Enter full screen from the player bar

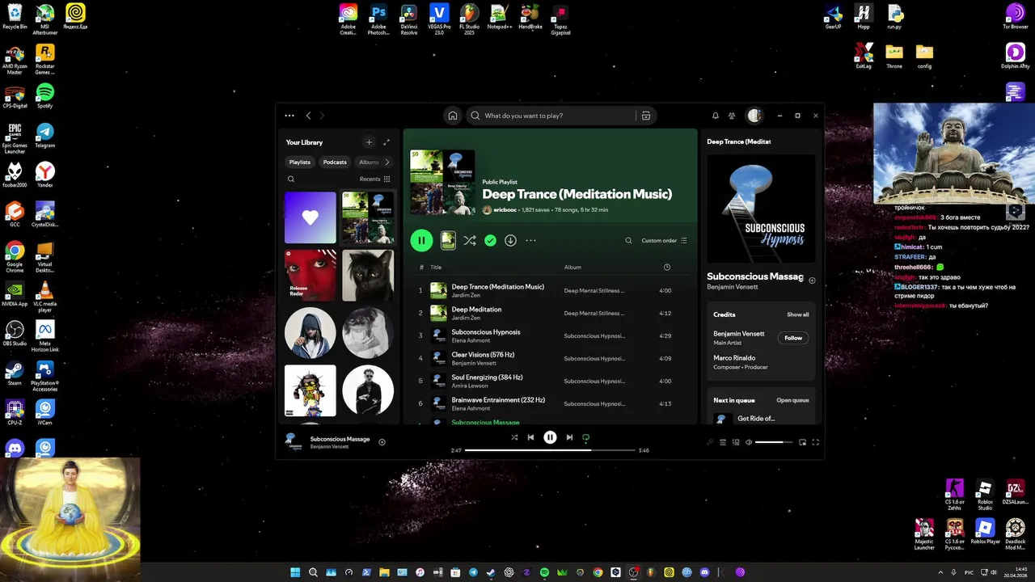[815, 442]
